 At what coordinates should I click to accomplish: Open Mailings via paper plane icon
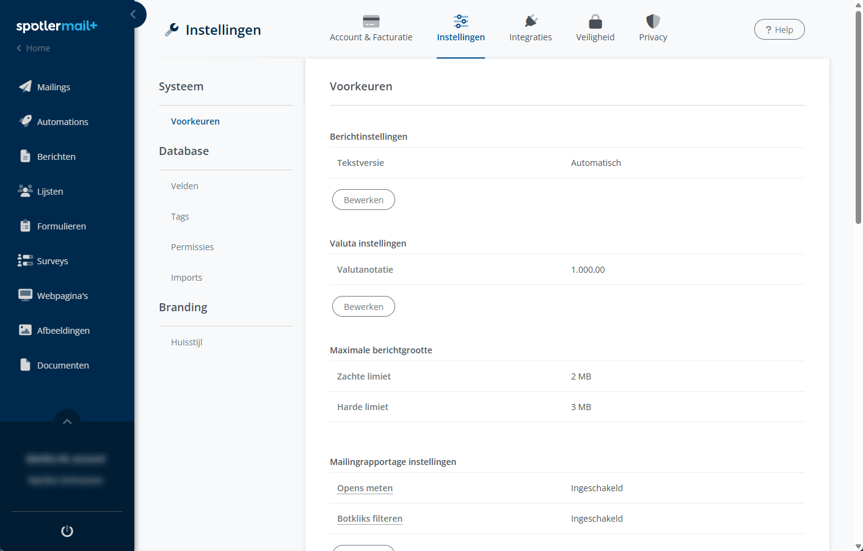[x=25, y=87]
